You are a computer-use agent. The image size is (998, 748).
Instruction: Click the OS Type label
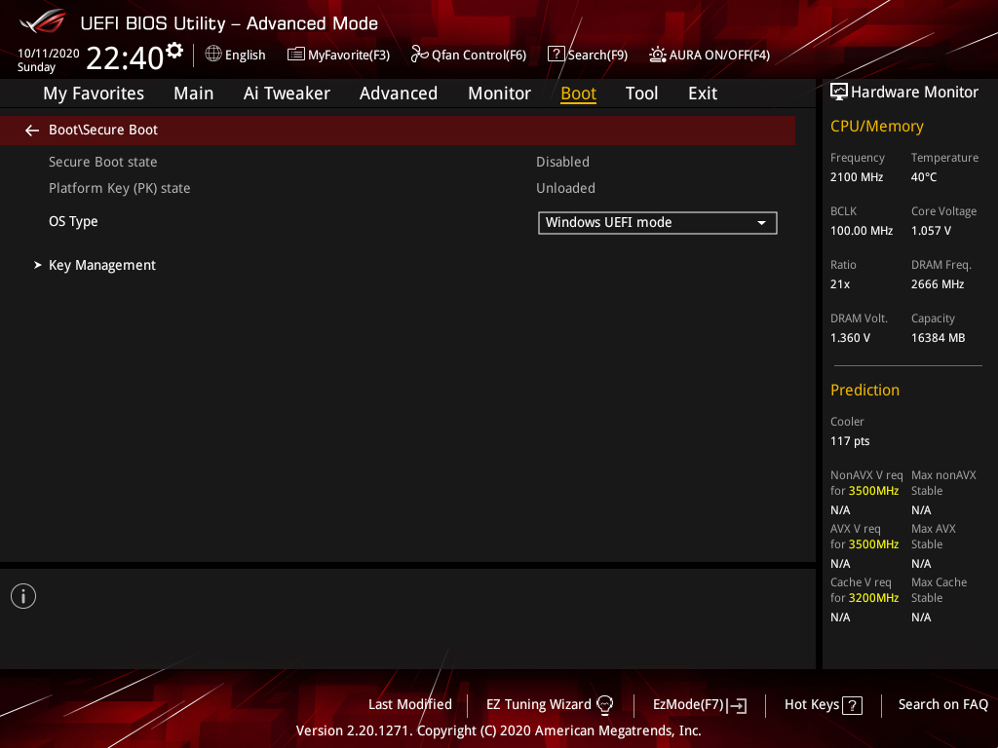tap(73, 221)
